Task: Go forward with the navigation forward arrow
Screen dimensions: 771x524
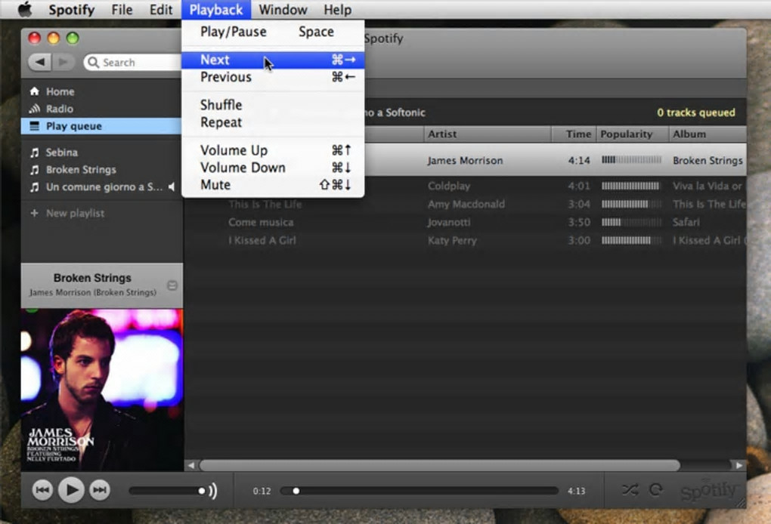Action: pyautogui.click(x=63, y=62)
